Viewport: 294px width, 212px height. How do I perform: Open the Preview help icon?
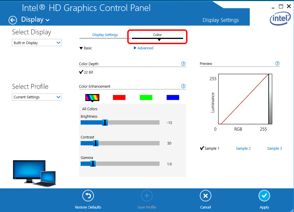click(x=277, y=63)
